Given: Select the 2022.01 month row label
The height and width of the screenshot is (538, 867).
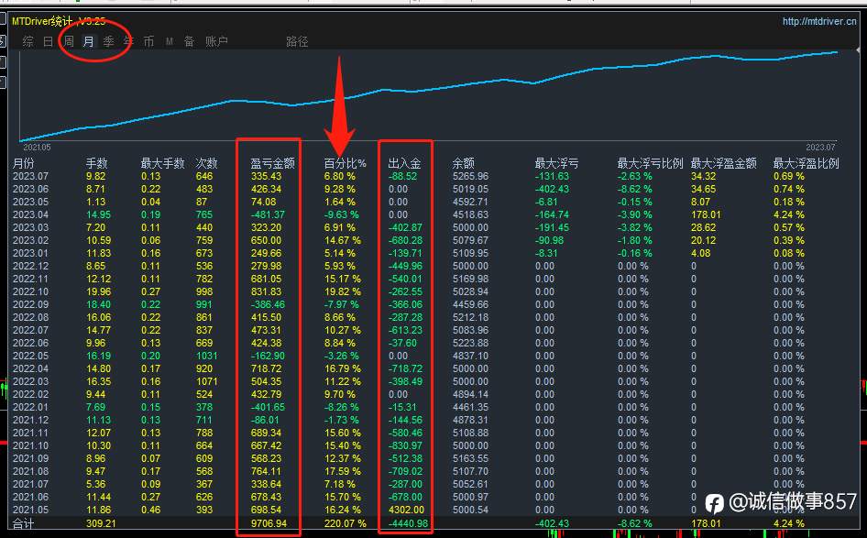Looking at the screenshot, I should click(30, 408).
